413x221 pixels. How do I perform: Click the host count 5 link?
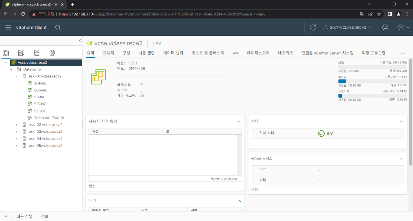[141, 90]
